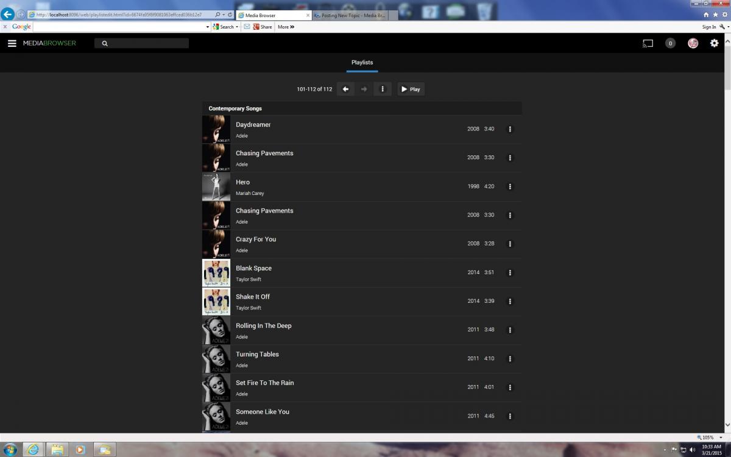731x457 pixels.
Task: Open Internet Explorer in taskbar
Action: click(33, 450)
